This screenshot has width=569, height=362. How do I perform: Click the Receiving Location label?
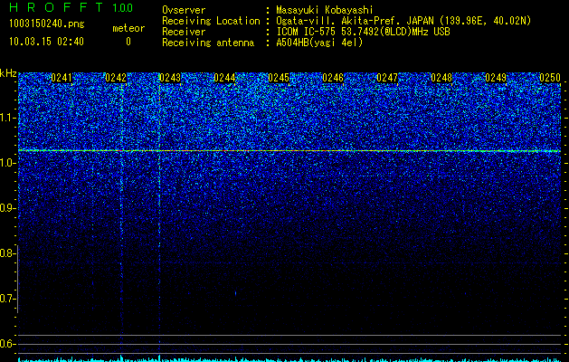coord(211,21)
